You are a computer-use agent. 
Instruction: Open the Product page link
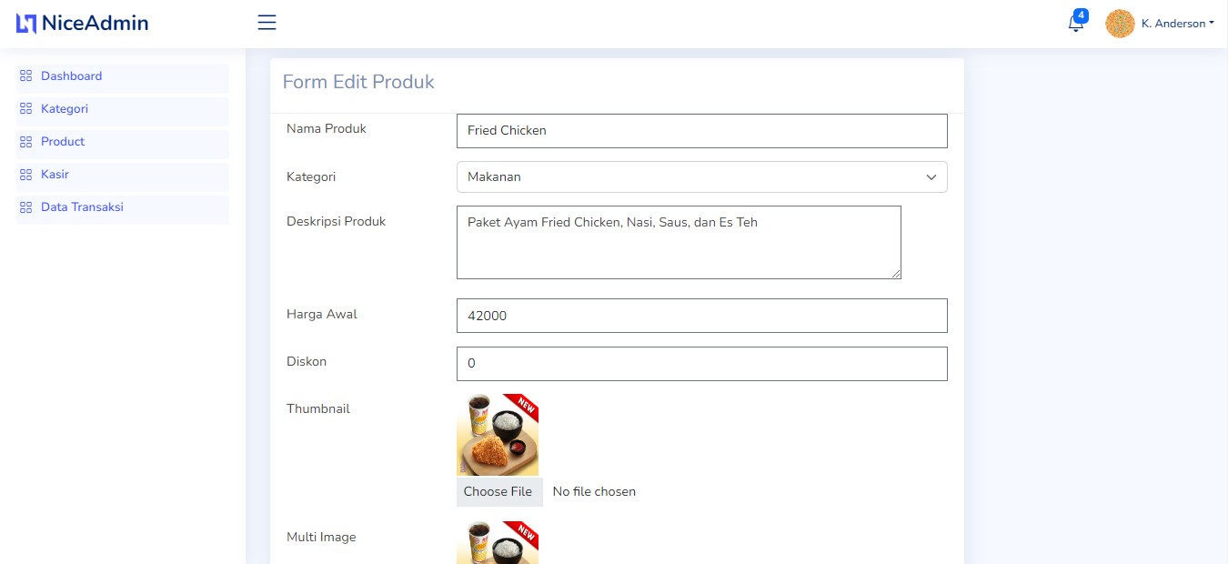point(63,142)
